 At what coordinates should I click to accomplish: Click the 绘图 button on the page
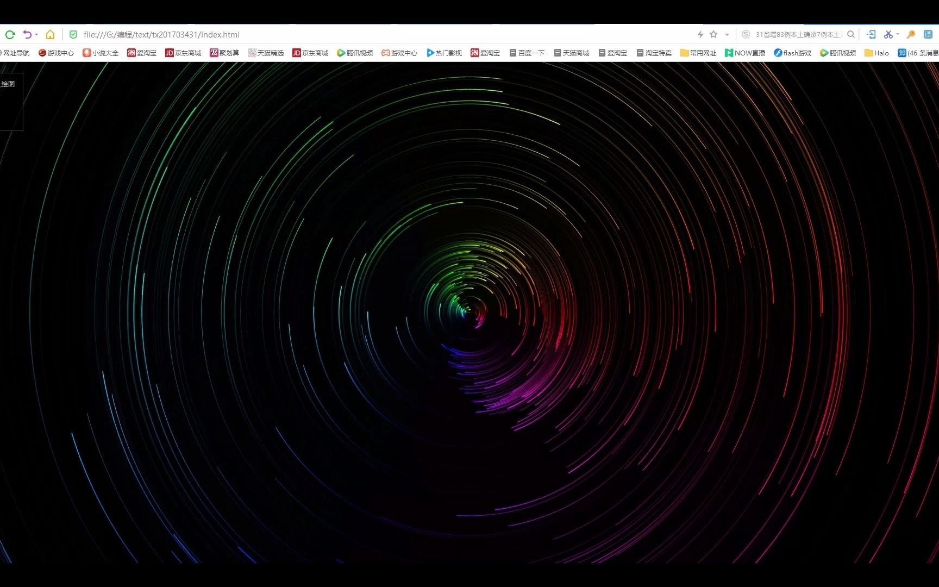(8, 84)
